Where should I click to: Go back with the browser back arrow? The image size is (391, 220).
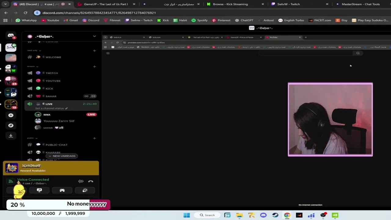[6, 13]
